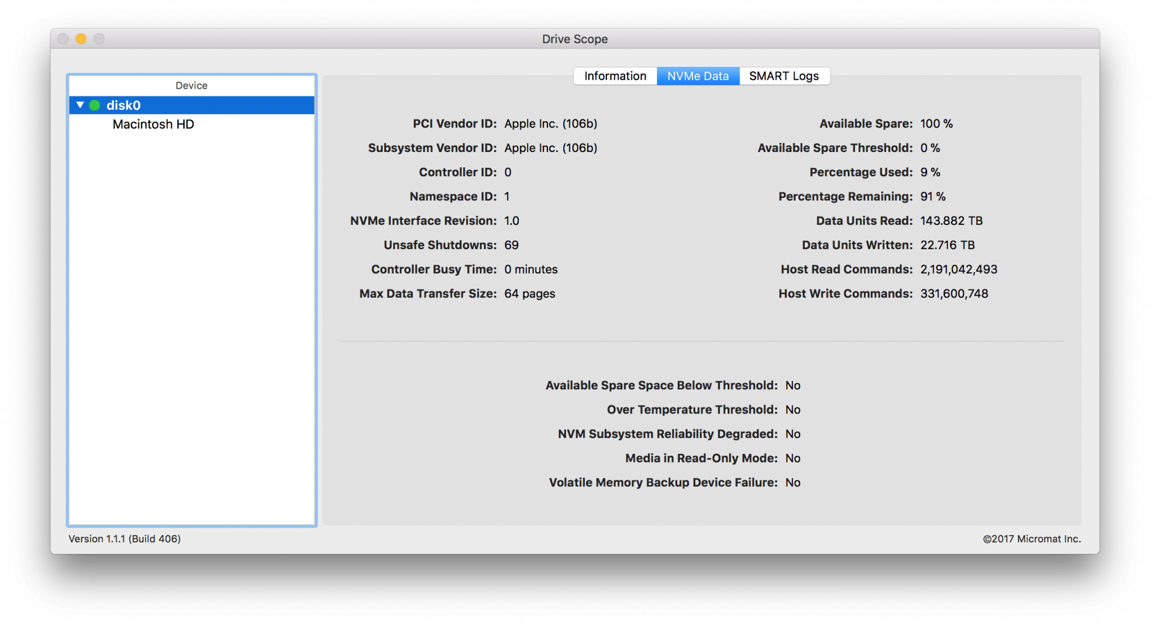Click the Percentage Remaining value 91 %
This screenshot has height=626, width=1150.
tap(933, 196)
